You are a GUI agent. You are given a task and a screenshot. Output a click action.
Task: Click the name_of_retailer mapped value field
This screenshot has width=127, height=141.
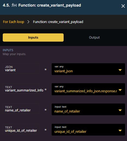tap(88, 109)
